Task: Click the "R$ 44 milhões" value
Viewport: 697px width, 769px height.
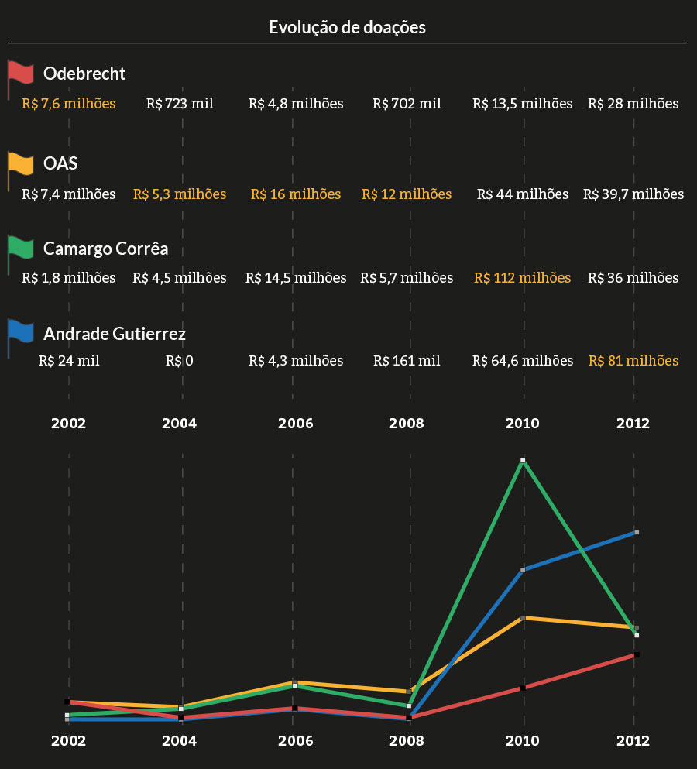Action: pyautogui.click(x=523, y=194)
